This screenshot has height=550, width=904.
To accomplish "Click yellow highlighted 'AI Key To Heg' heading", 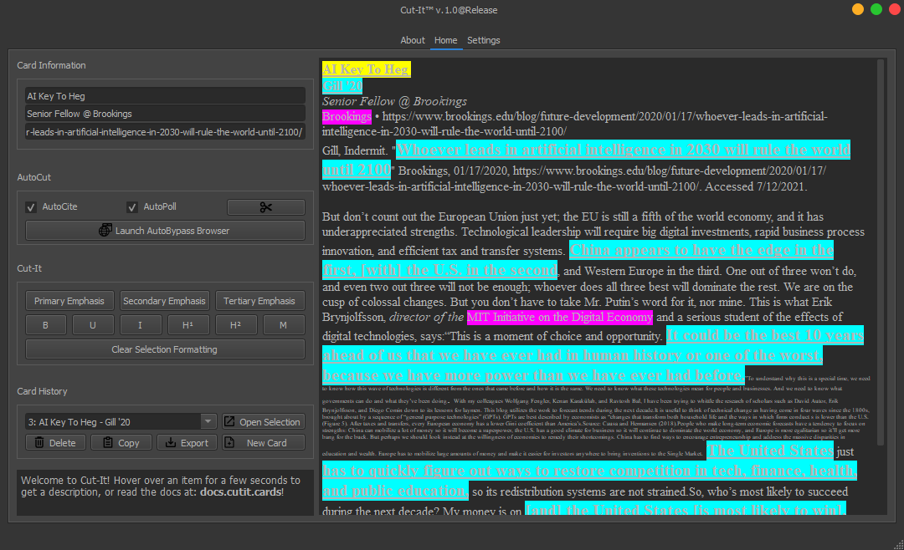I will coord(366,69).
